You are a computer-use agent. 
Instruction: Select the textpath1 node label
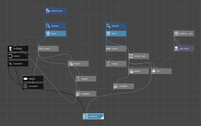point(18,49)
